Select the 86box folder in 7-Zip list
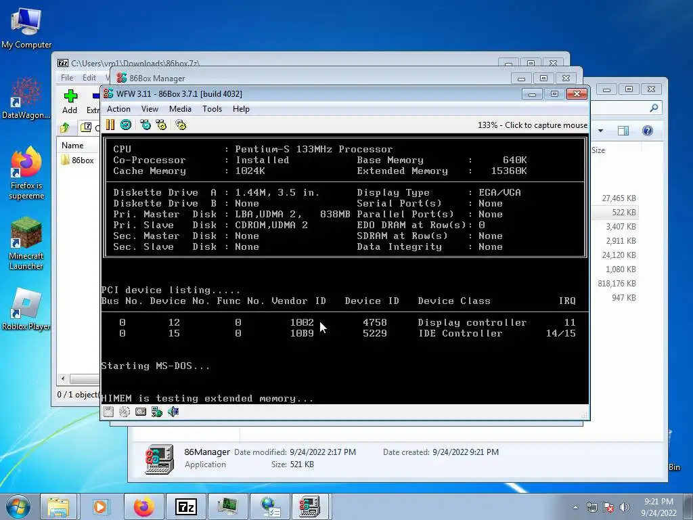This screenshot has width=693, height=520. tap(78, 160)
